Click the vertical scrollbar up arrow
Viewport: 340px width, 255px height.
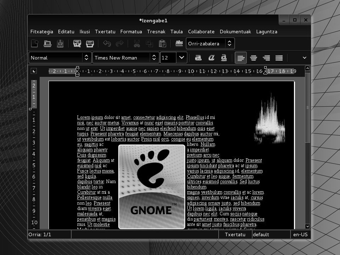307,68
